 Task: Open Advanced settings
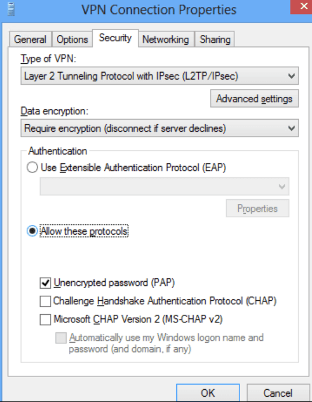coord(255,98)
